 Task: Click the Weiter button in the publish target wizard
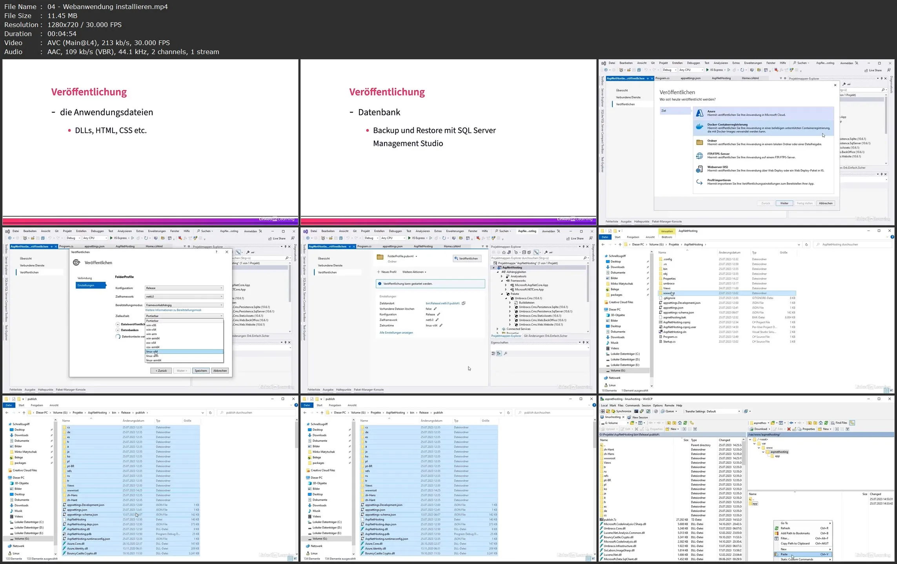[784, 203]
